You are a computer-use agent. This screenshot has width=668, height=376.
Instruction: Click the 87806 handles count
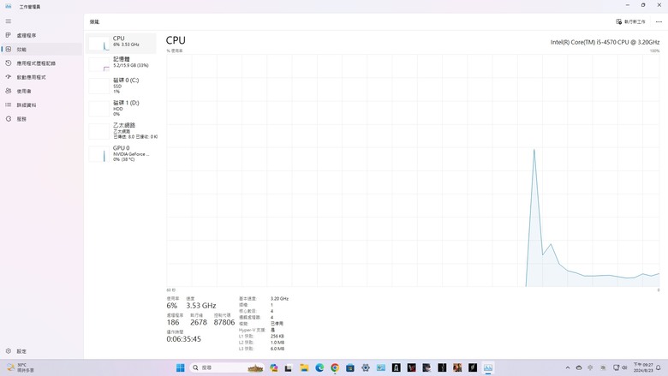[224, 322]
